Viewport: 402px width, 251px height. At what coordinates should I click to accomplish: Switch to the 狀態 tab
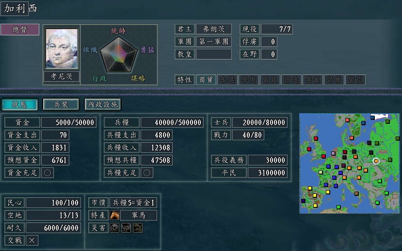[19, 104]
